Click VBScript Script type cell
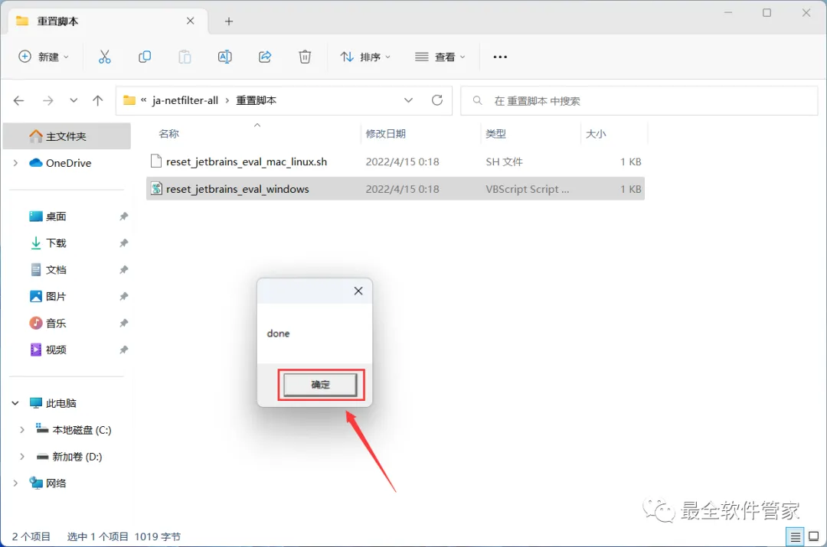 tap(528, 189)
